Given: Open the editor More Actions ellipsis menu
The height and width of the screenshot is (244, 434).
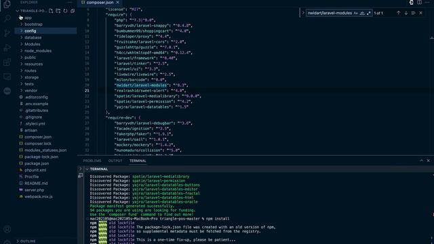Looking at the screenshot, I should [427, 3].
